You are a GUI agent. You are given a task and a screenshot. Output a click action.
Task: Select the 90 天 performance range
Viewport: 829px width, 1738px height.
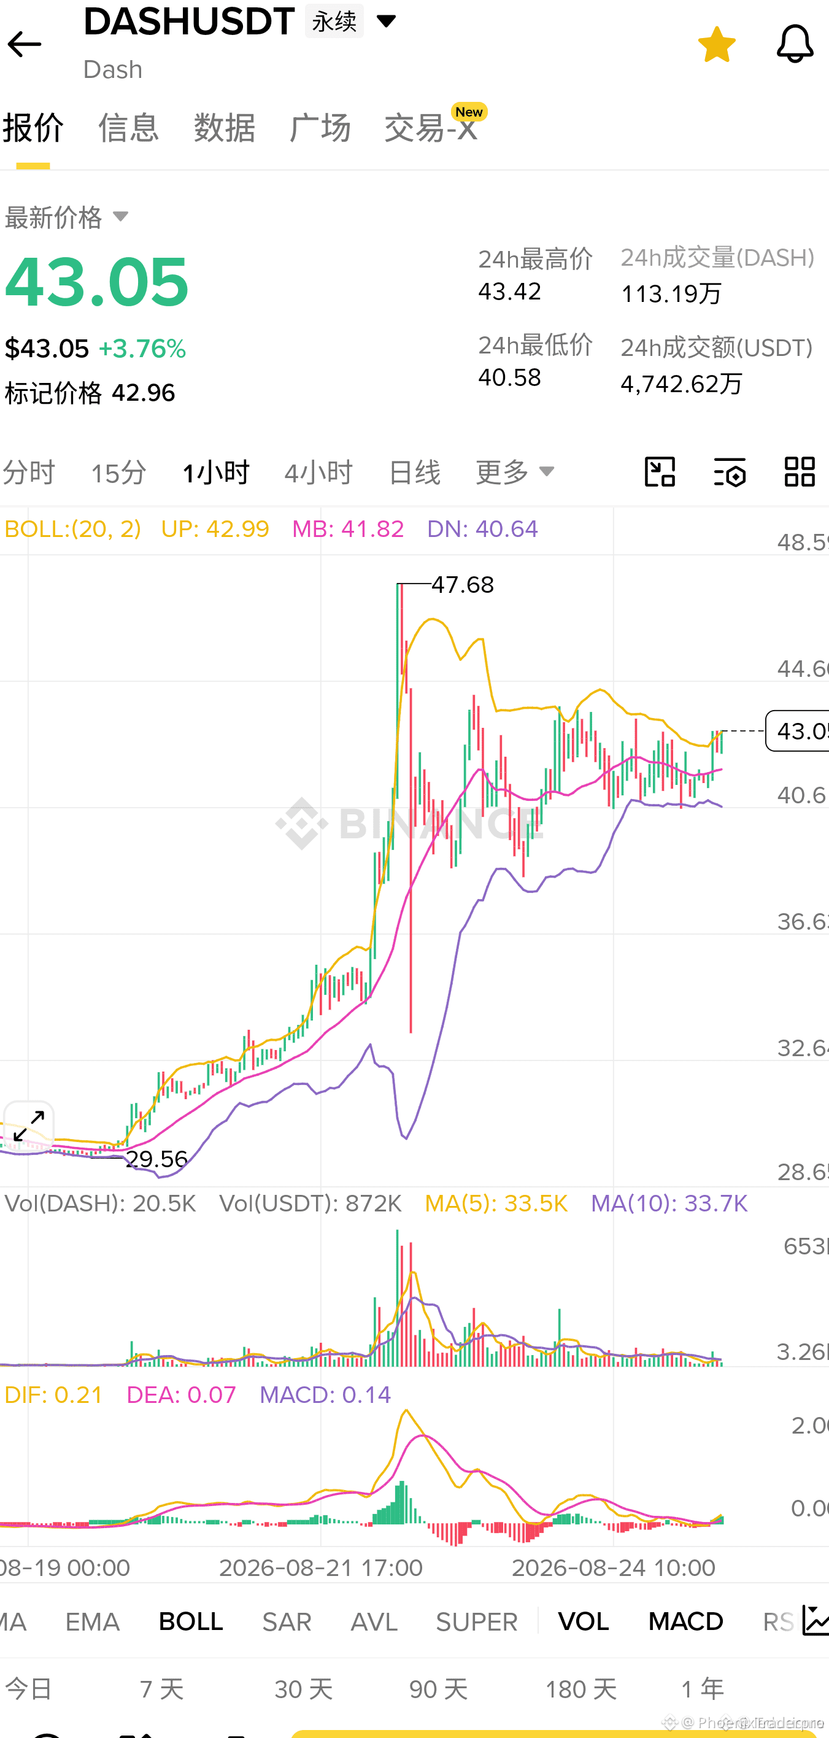[x=439, y=1690]
